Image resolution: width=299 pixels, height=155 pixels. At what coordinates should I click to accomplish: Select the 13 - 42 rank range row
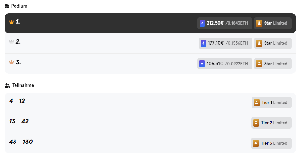[x=150, y=123]
